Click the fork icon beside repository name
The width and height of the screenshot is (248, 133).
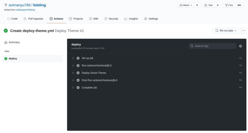coord(6,5)
